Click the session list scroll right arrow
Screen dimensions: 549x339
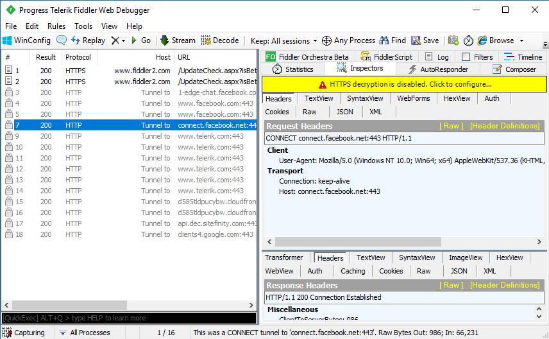[x=251, y=305]
